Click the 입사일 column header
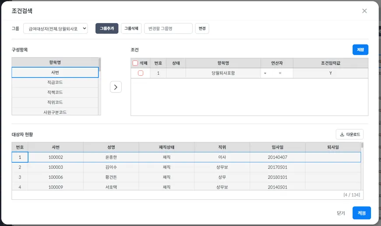This screenshot has width=381, height=226. (x=278, y=147)
